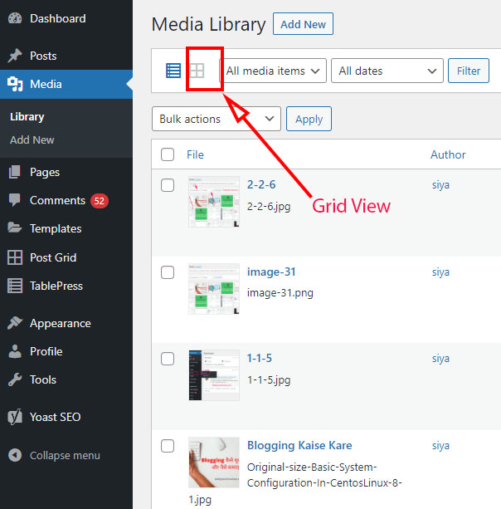Click Collapse menu text

65,455
